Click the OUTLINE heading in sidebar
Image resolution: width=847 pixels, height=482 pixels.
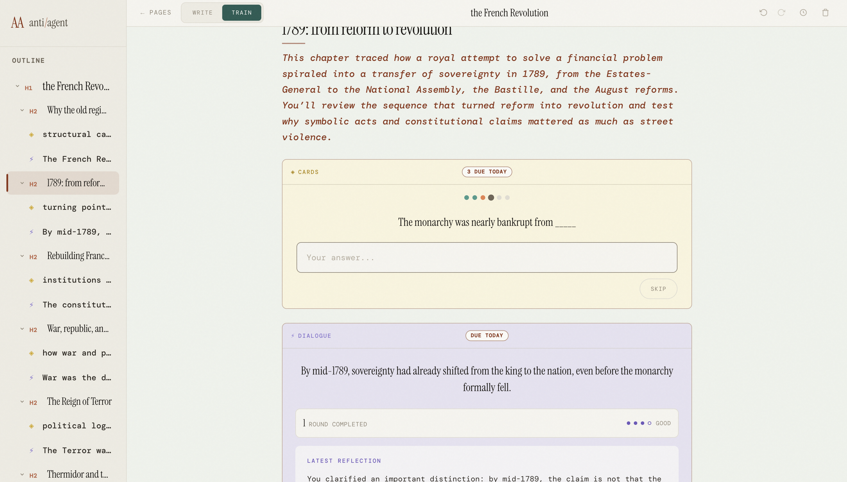click(x=28, y=61)
